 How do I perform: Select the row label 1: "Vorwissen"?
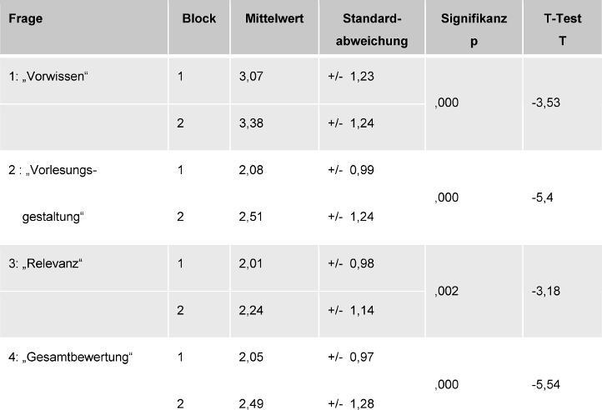[x=48, y=77]
